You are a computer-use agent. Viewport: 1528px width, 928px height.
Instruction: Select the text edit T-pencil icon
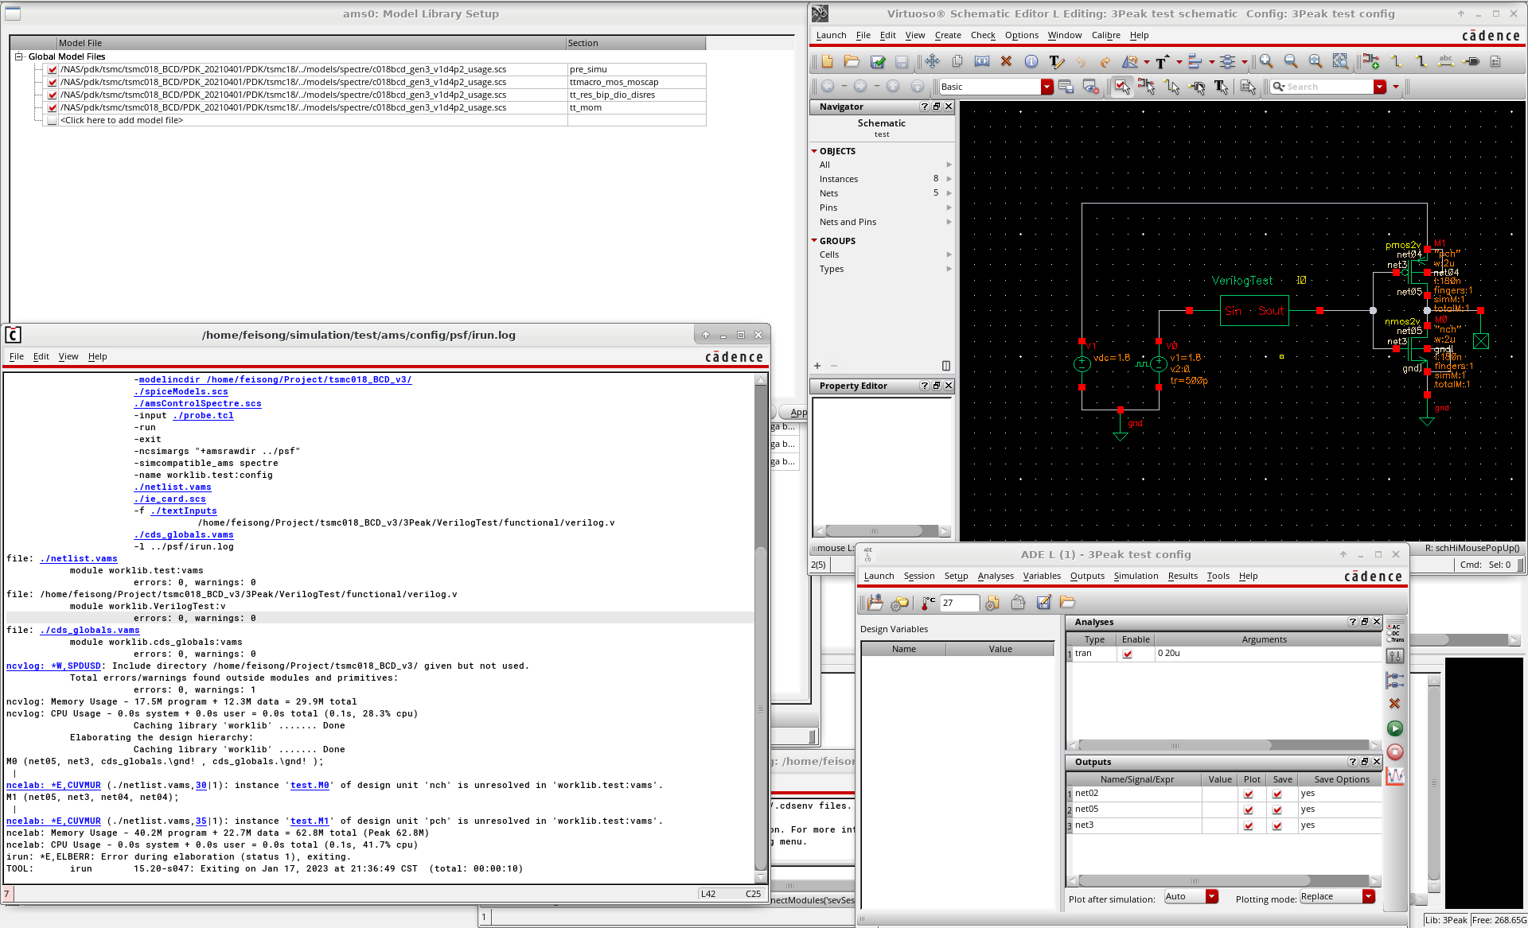click(x=1056, y=61)
